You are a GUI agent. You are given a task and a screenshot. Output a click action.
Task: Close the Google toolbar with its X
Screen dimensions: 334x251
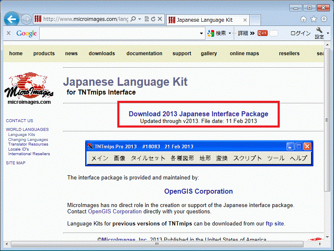click(x=8, y=33)
